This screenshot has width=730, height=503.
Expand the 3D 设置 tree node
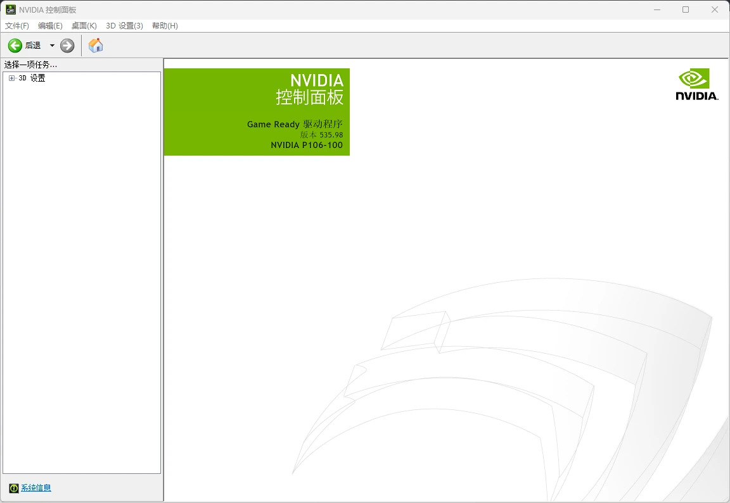click(x=11, y=78)
